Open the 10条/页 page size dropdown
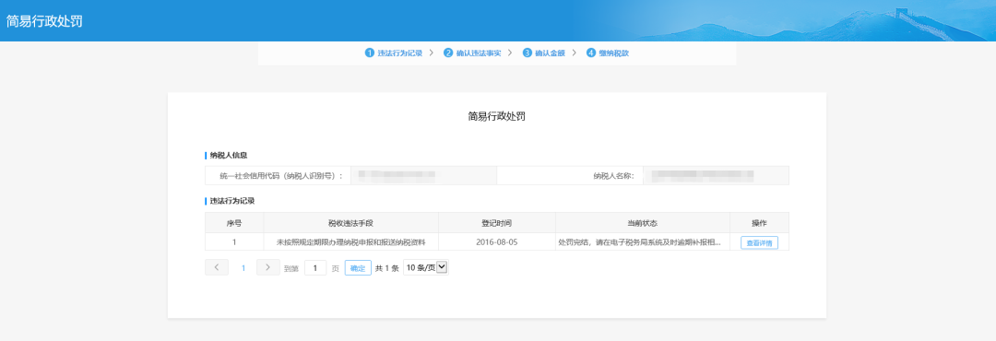 (425, 268)
